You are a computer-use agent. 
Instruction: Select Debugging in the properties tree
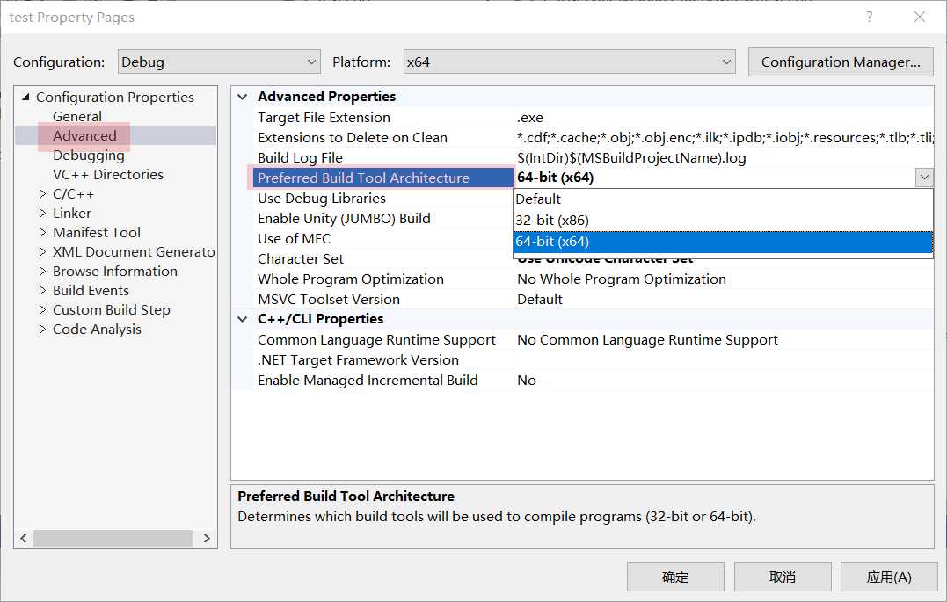tap(89, 156)
